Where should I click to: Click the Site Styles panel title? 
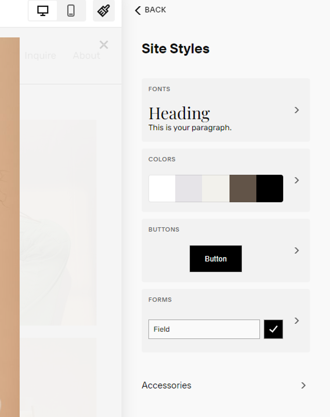coord(176,49)
